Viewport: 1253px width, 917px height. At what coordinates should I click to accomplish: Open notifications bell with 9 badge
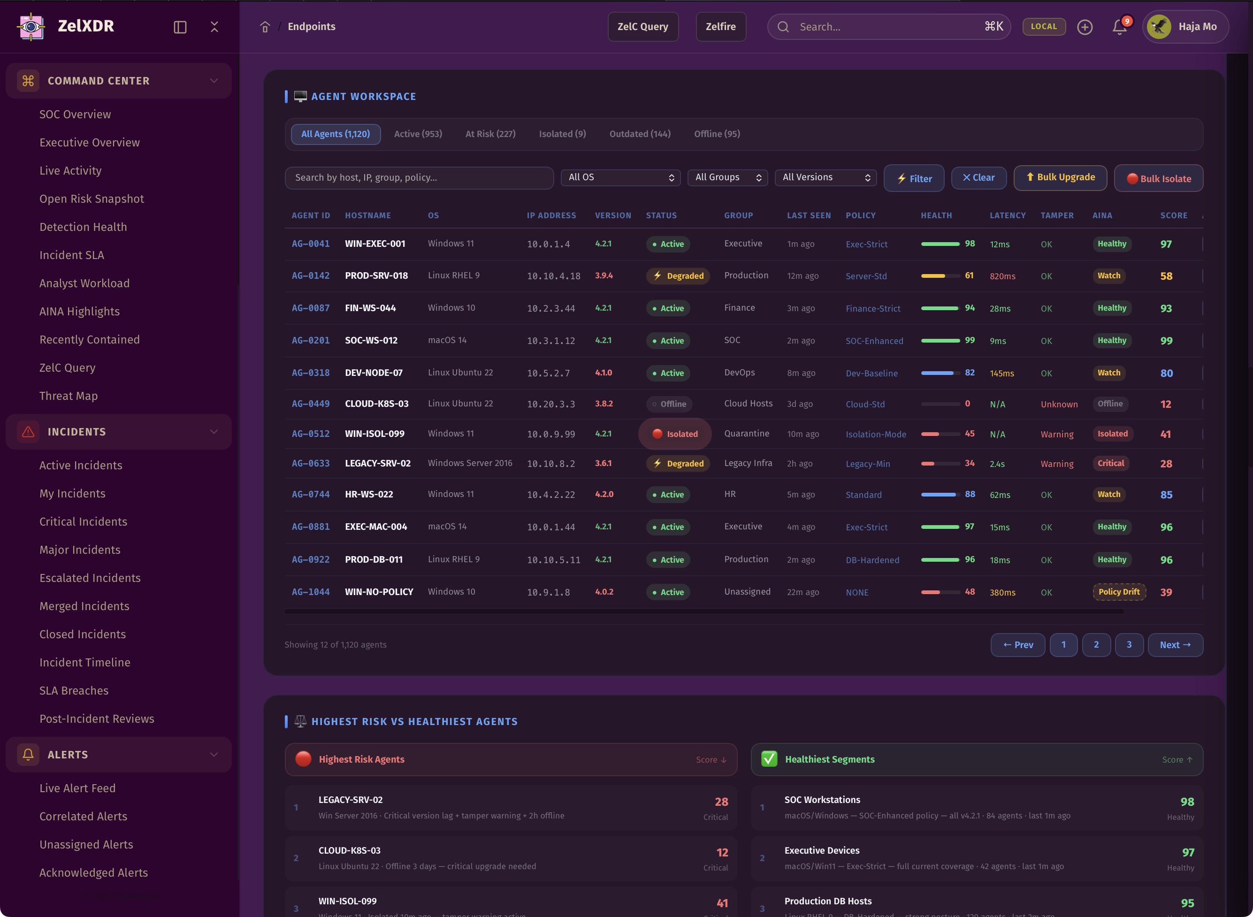[x=1119, y=27]
